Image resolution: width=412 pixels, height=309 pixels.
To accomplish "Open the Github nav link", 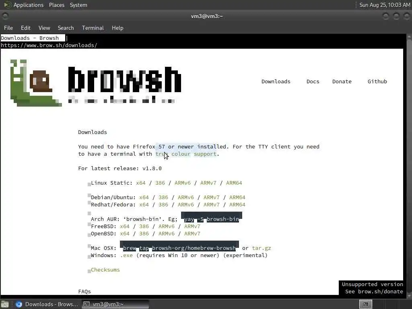I will pos(377,81).
